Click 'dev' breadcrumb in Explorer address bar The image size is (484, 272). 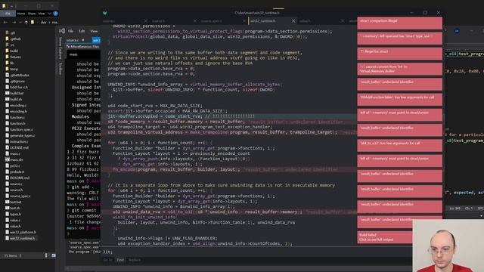(x=44, y=22)
